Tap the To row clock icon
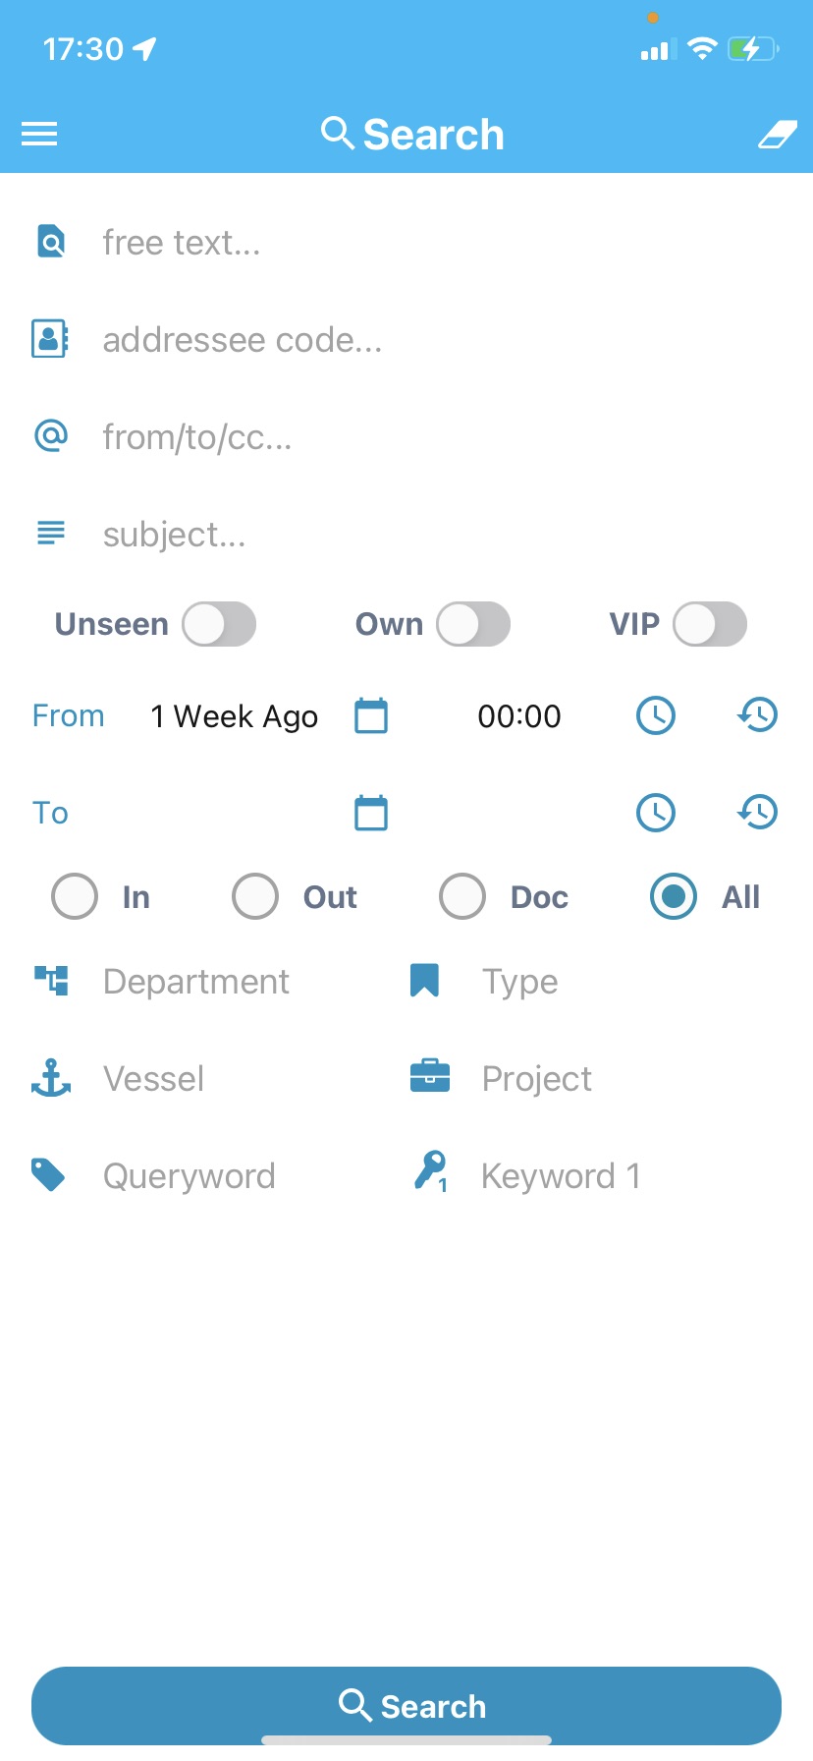813x1761 pixels. coord(656,813)
